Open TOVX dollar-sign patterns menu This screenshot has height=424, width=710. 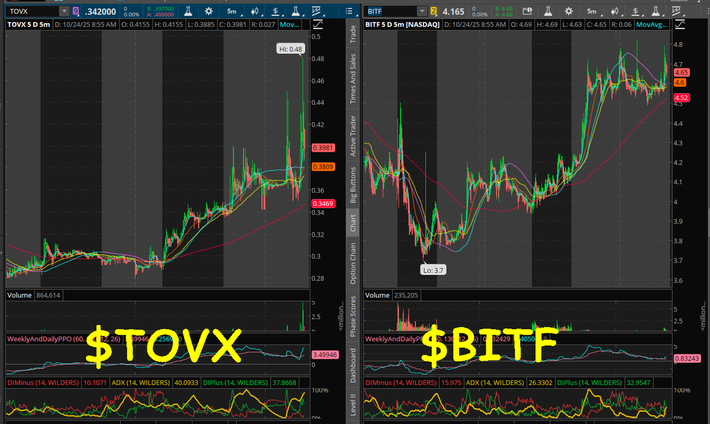[x=276, y=11]
